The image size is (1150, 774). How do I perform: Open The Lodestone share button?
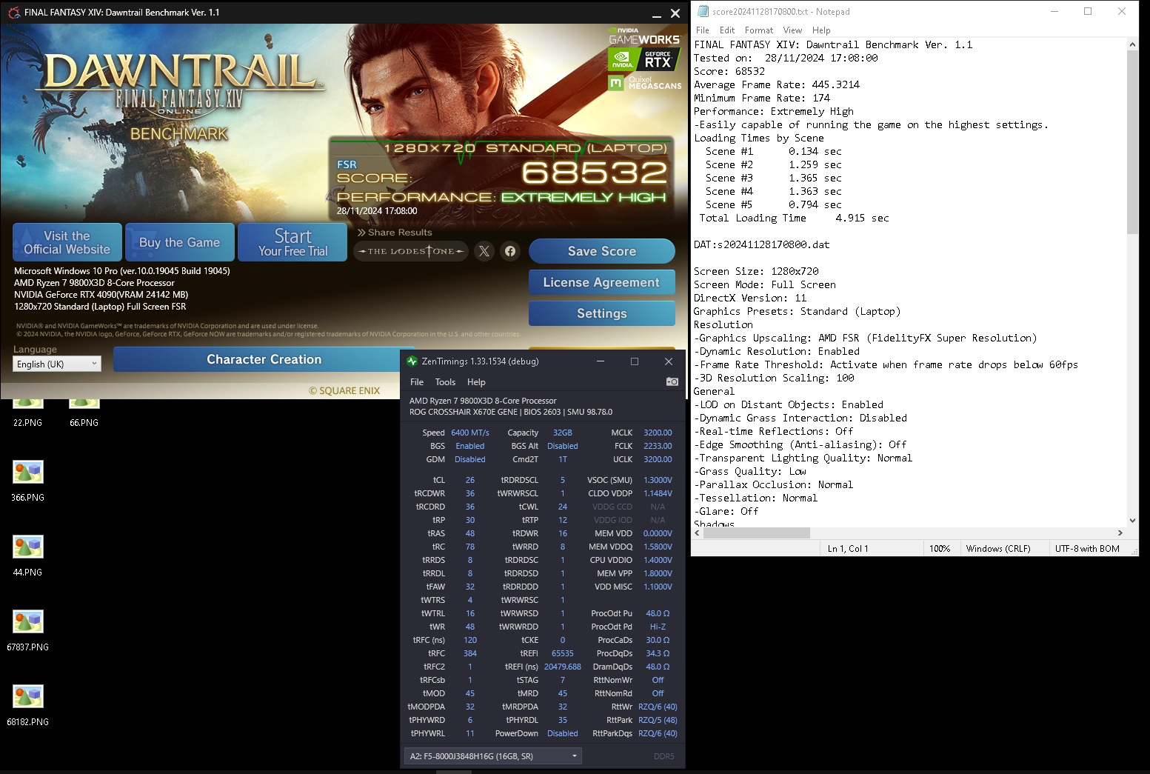pos(411,251)
